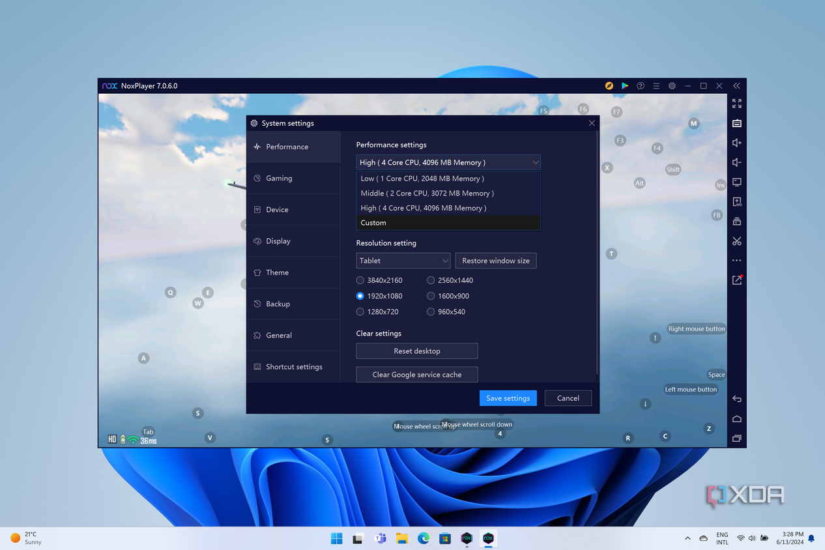This screenshot has height=550, width=825.
Task: Switch to Gaming settings tab
Action: coord(293,178)
